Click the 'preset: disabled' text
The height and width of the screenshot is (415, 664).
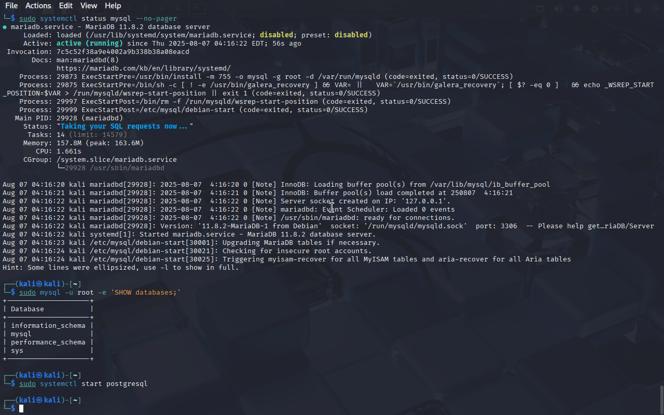point(335,35)
